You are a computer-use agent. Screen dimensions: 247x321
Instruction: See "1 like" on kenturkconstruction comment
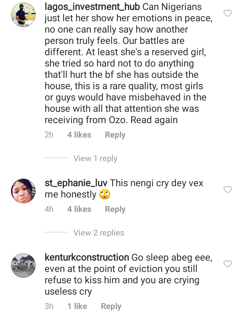[77, 306]
